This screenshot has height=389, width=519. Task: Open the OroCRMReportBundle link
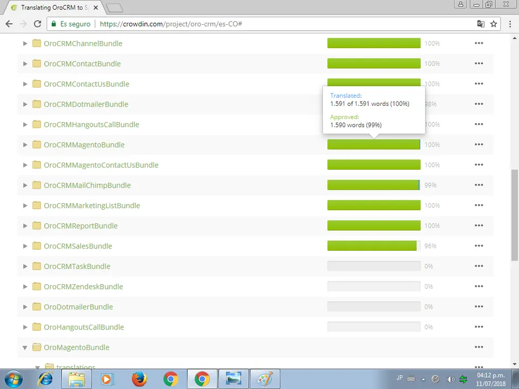81,226
